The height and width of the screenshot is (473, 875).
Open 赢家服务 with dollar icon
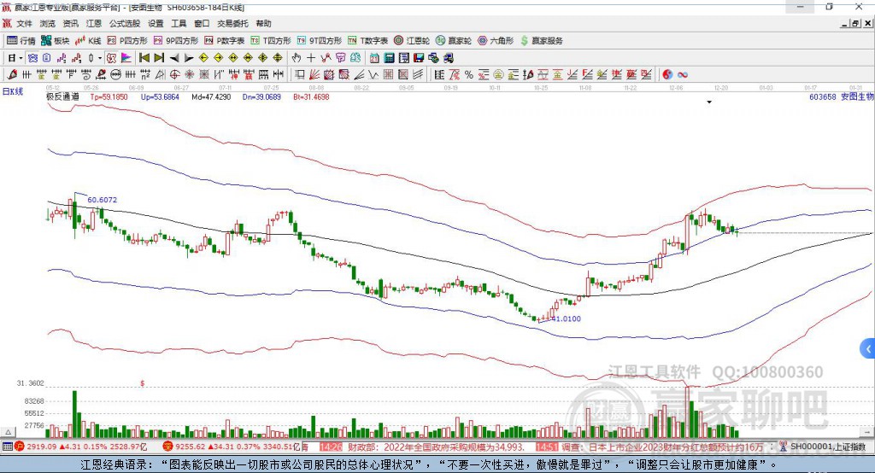pyautogui.click(x=541, y=41)
